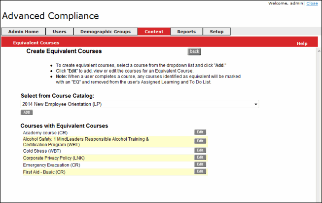Open the Admin Home tab
This screenshot has height=203, width=322.
point(24,32)
